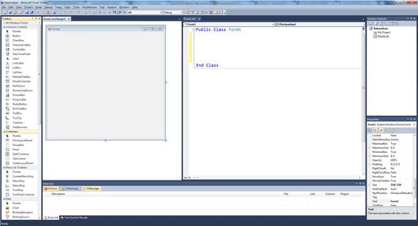The width and height of the screenshot is (418, 226).
Task: Click the Text property value field
Action: click(x=401, y=201)
